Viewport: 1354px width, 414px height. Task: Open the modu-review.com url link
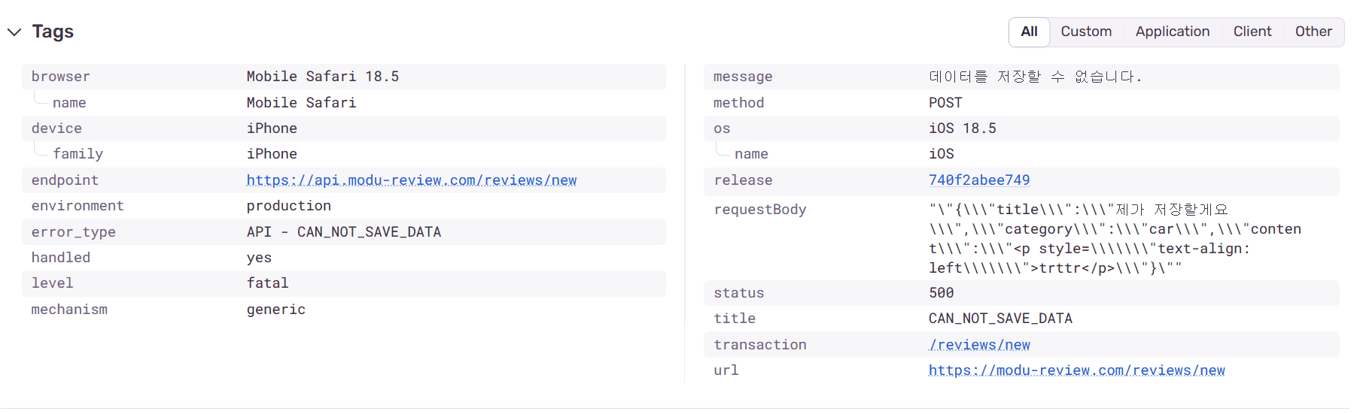[1076, 370]
